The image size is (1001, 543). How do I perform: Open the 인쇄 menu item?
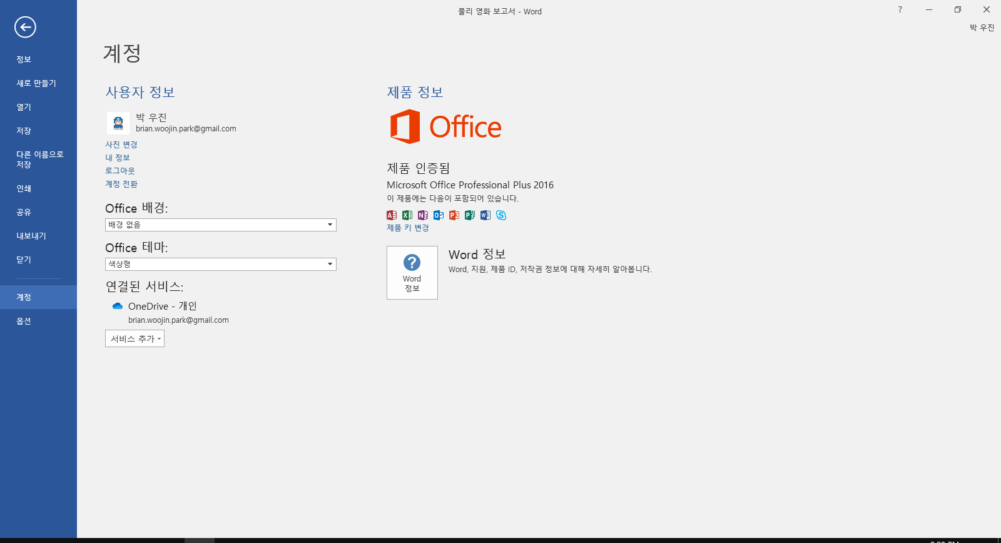point(38,188)
